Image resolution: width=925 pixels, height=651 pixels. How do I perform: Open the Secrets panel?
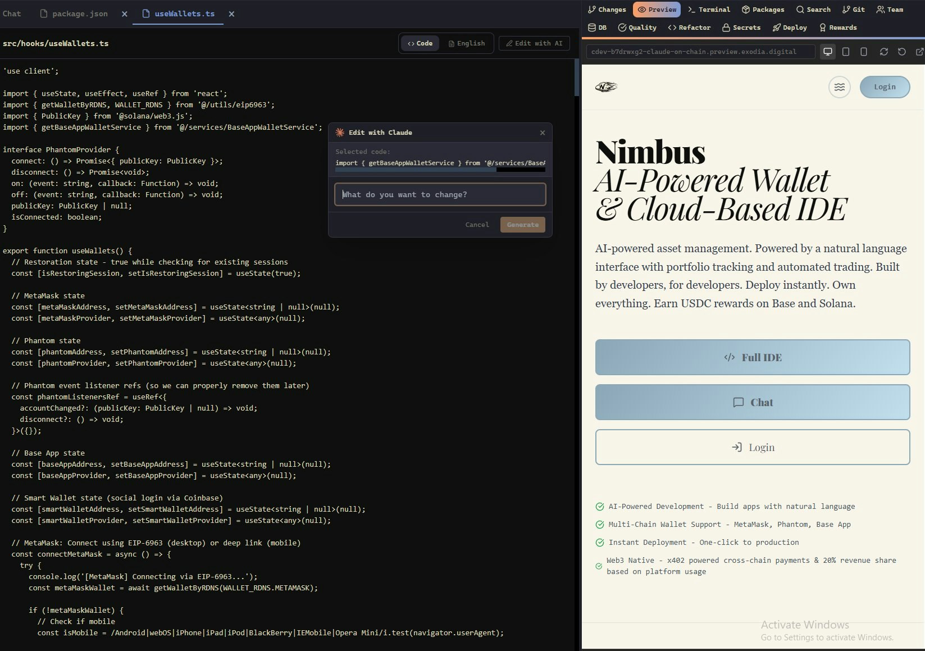[741, 27]
